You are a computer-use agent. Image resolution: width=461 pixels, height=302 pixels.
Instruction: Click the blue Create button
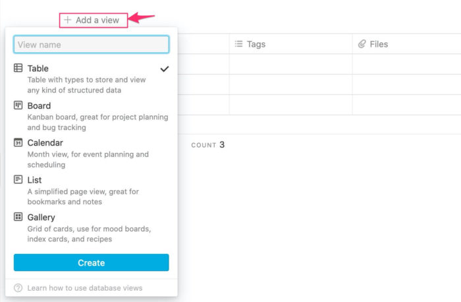pyautogui.click(x=91, y=262)
